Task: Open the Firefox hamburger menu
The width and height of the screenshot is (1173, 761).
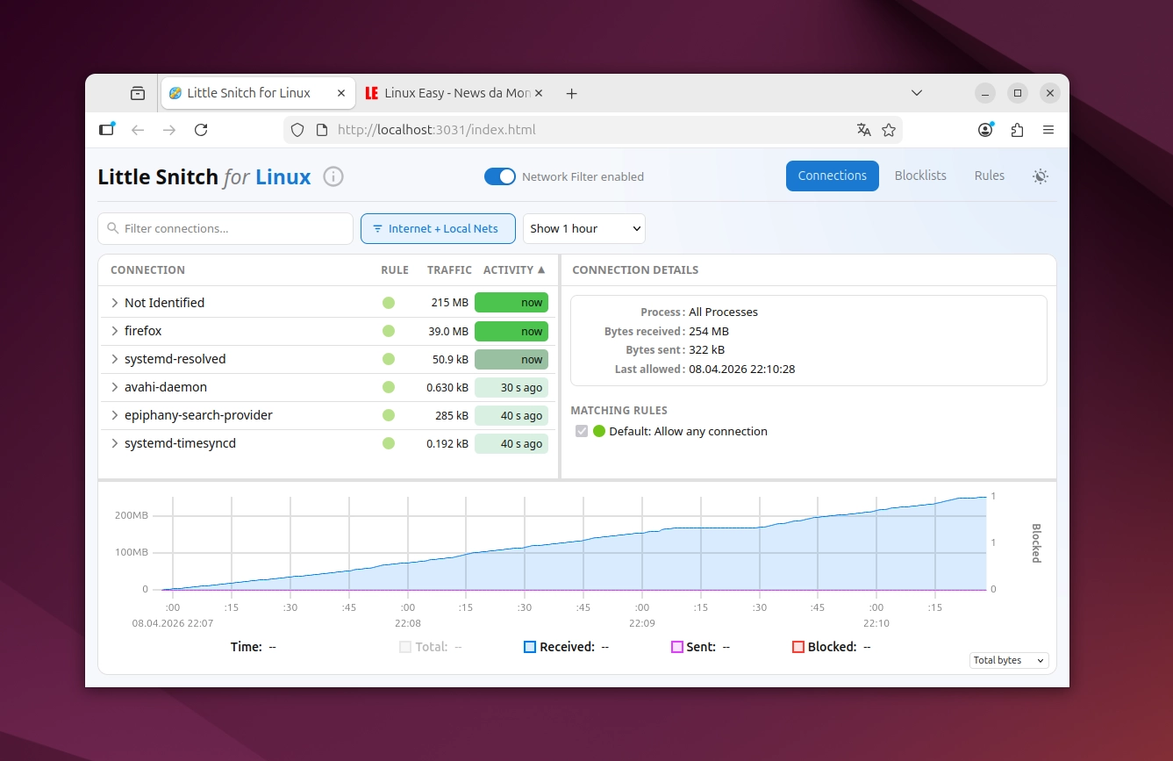Action: pyautogui.click(x=1048, y=129)
